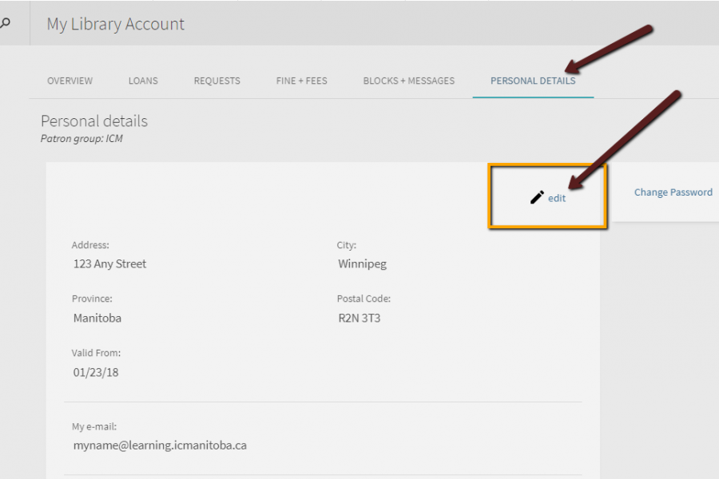
Task: Click the Change Password link
Action: tap(673, 192)
